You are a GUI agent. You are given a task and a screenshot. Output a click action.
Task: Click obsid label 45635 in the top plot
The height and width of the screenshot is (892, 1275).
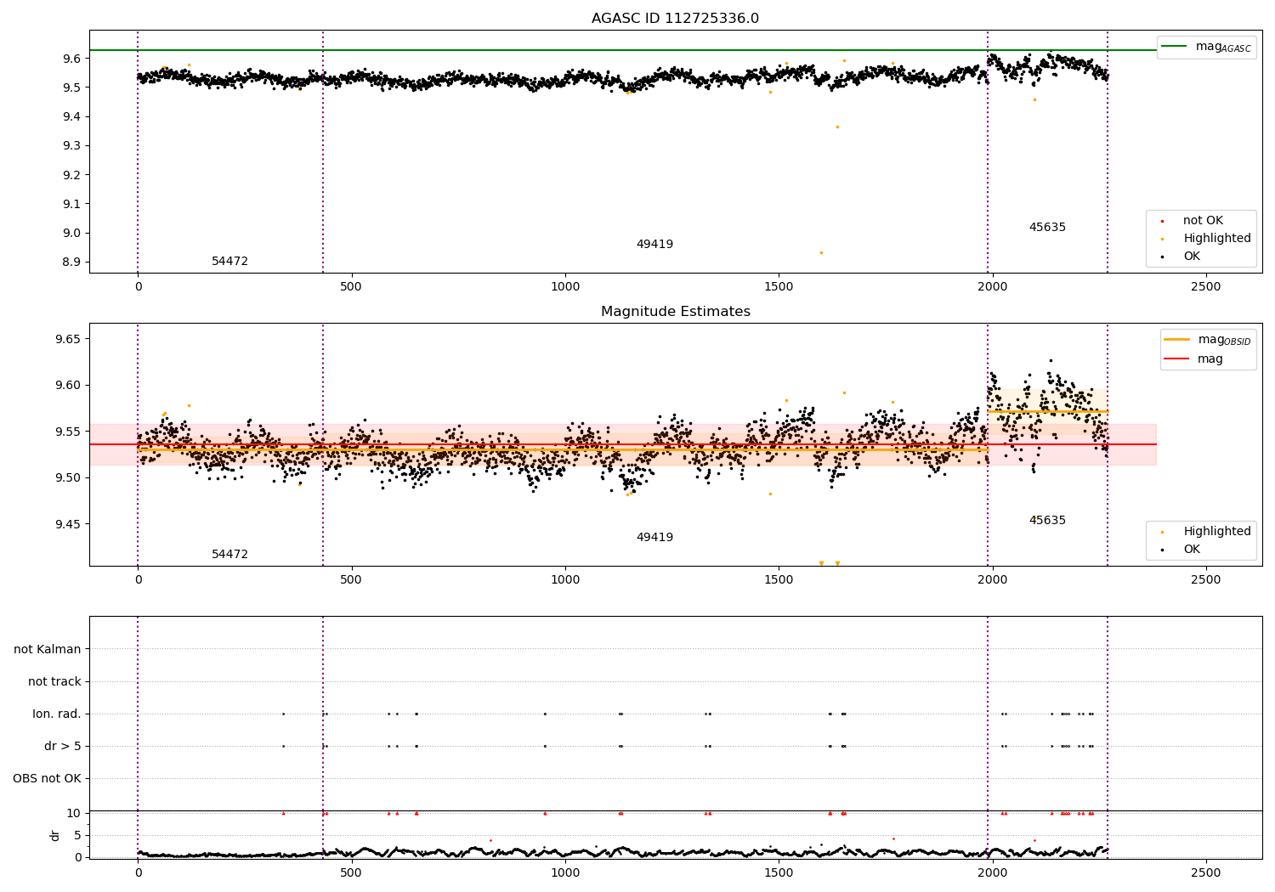(1047, 228)
